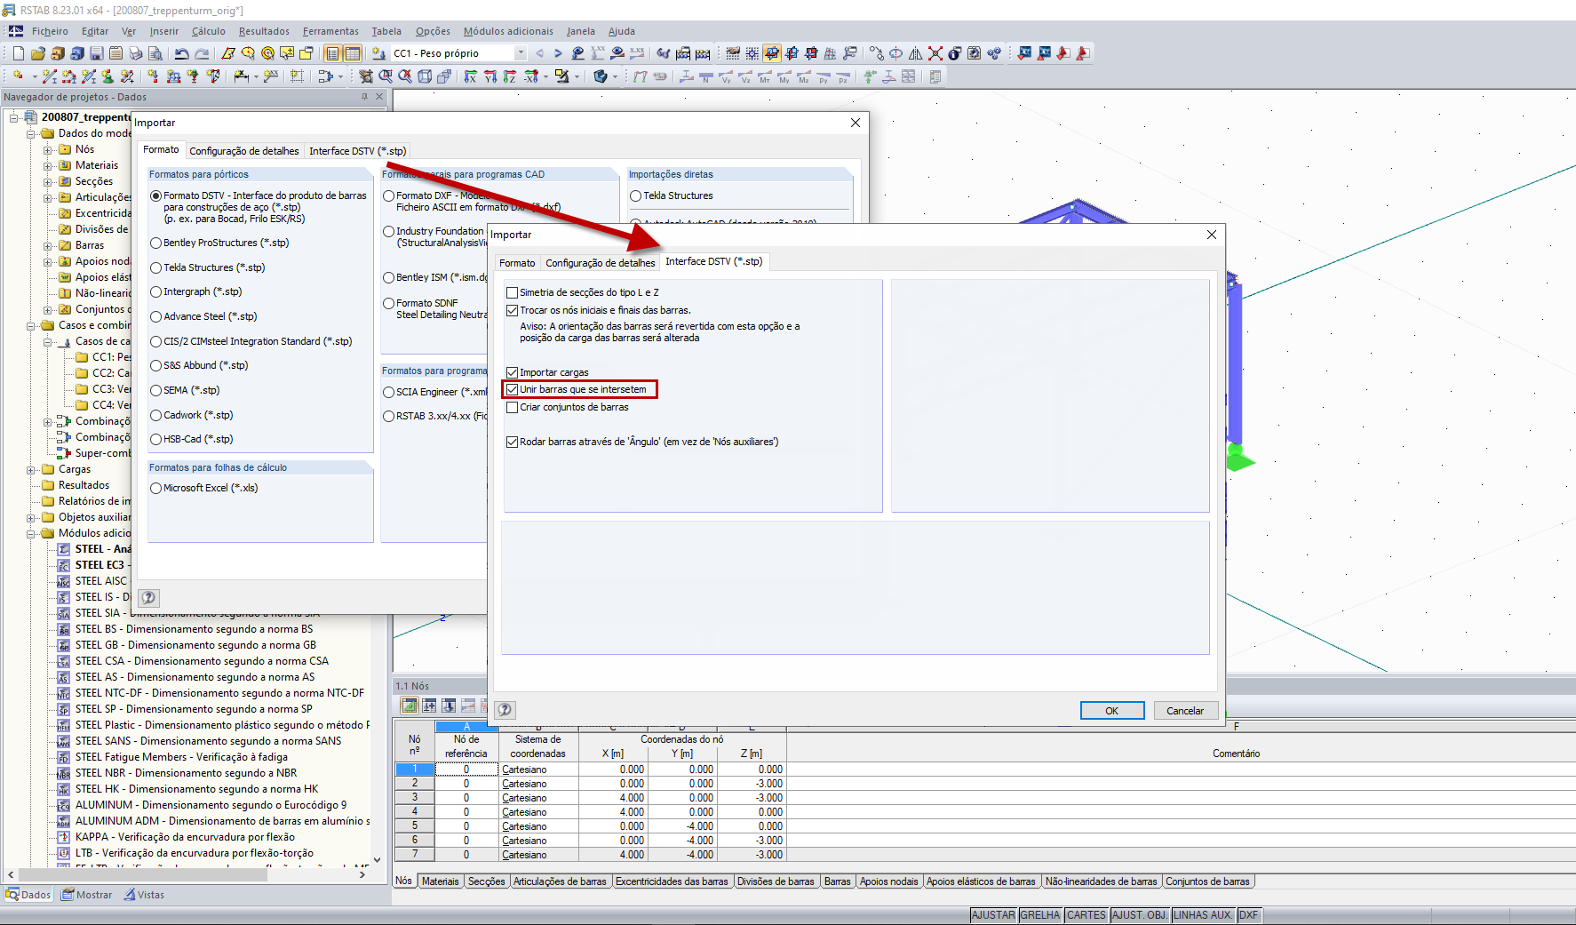Collapse the Módulos adicionais tree node

pos(31,533)
